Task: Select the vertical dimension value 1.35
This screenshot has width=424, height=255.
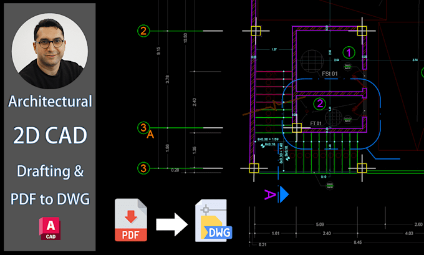Action: pos(194,150)
